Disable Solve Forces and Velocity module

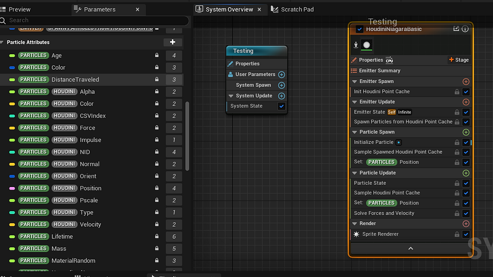(466, 213)
